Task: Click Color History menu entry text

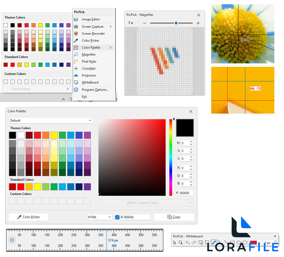Action: click(21, 89)
